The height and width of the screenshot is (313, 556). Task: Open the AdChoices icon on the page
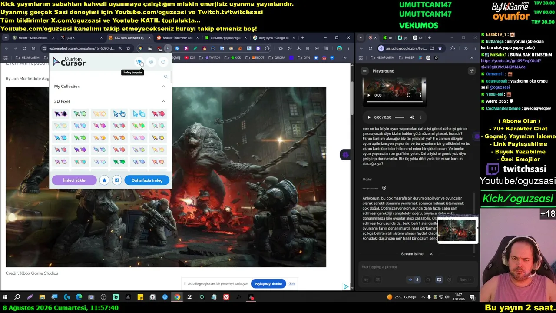[346, 286]
